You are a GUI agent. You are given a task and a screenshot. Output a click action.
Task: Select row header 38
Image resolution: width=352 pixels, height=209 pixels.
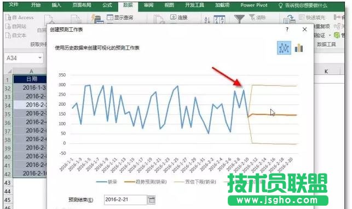pyautogui.click(x=8, y=140)
